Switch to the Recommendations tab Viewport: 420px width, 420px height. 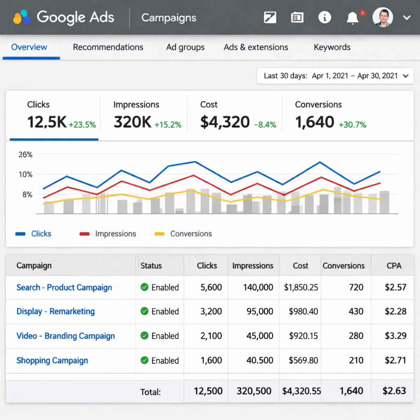[108, 47]
